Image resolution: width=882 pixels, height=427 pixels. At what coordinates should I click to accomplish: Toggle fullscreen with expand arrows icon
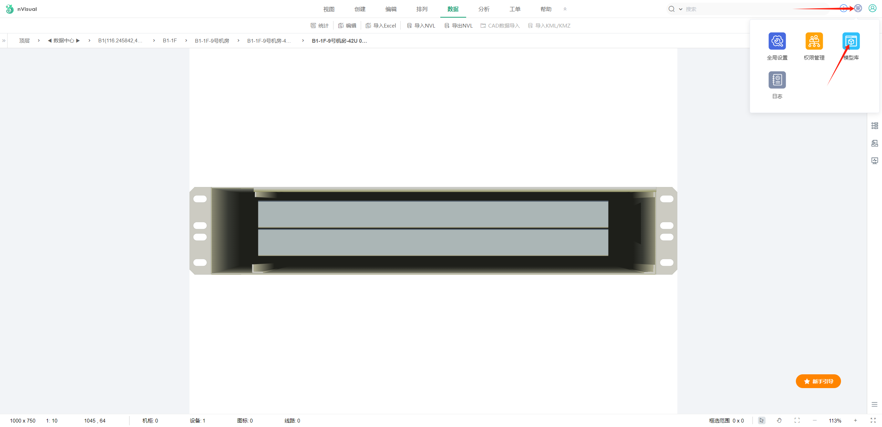click(x=873, y=420)
